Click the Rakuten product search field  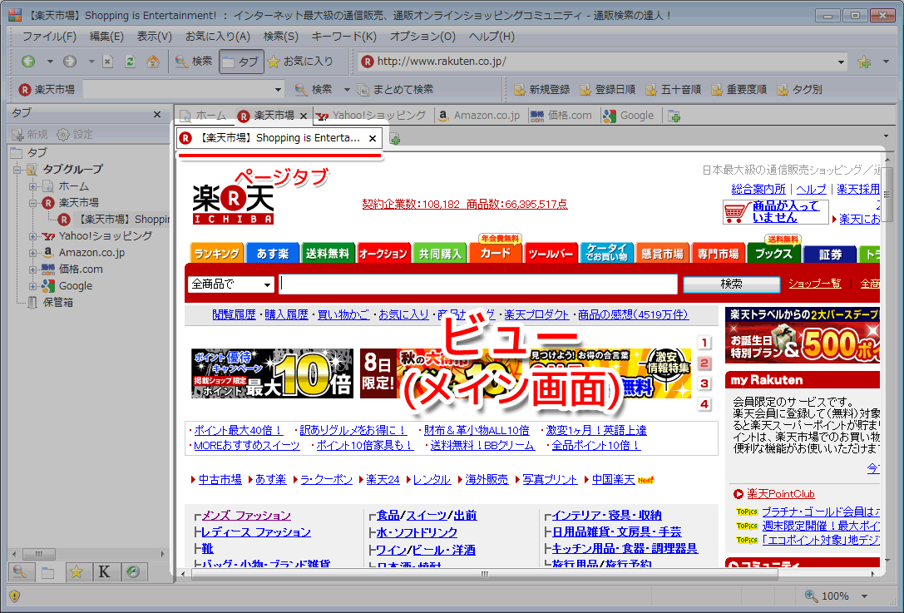pos(478,284)
